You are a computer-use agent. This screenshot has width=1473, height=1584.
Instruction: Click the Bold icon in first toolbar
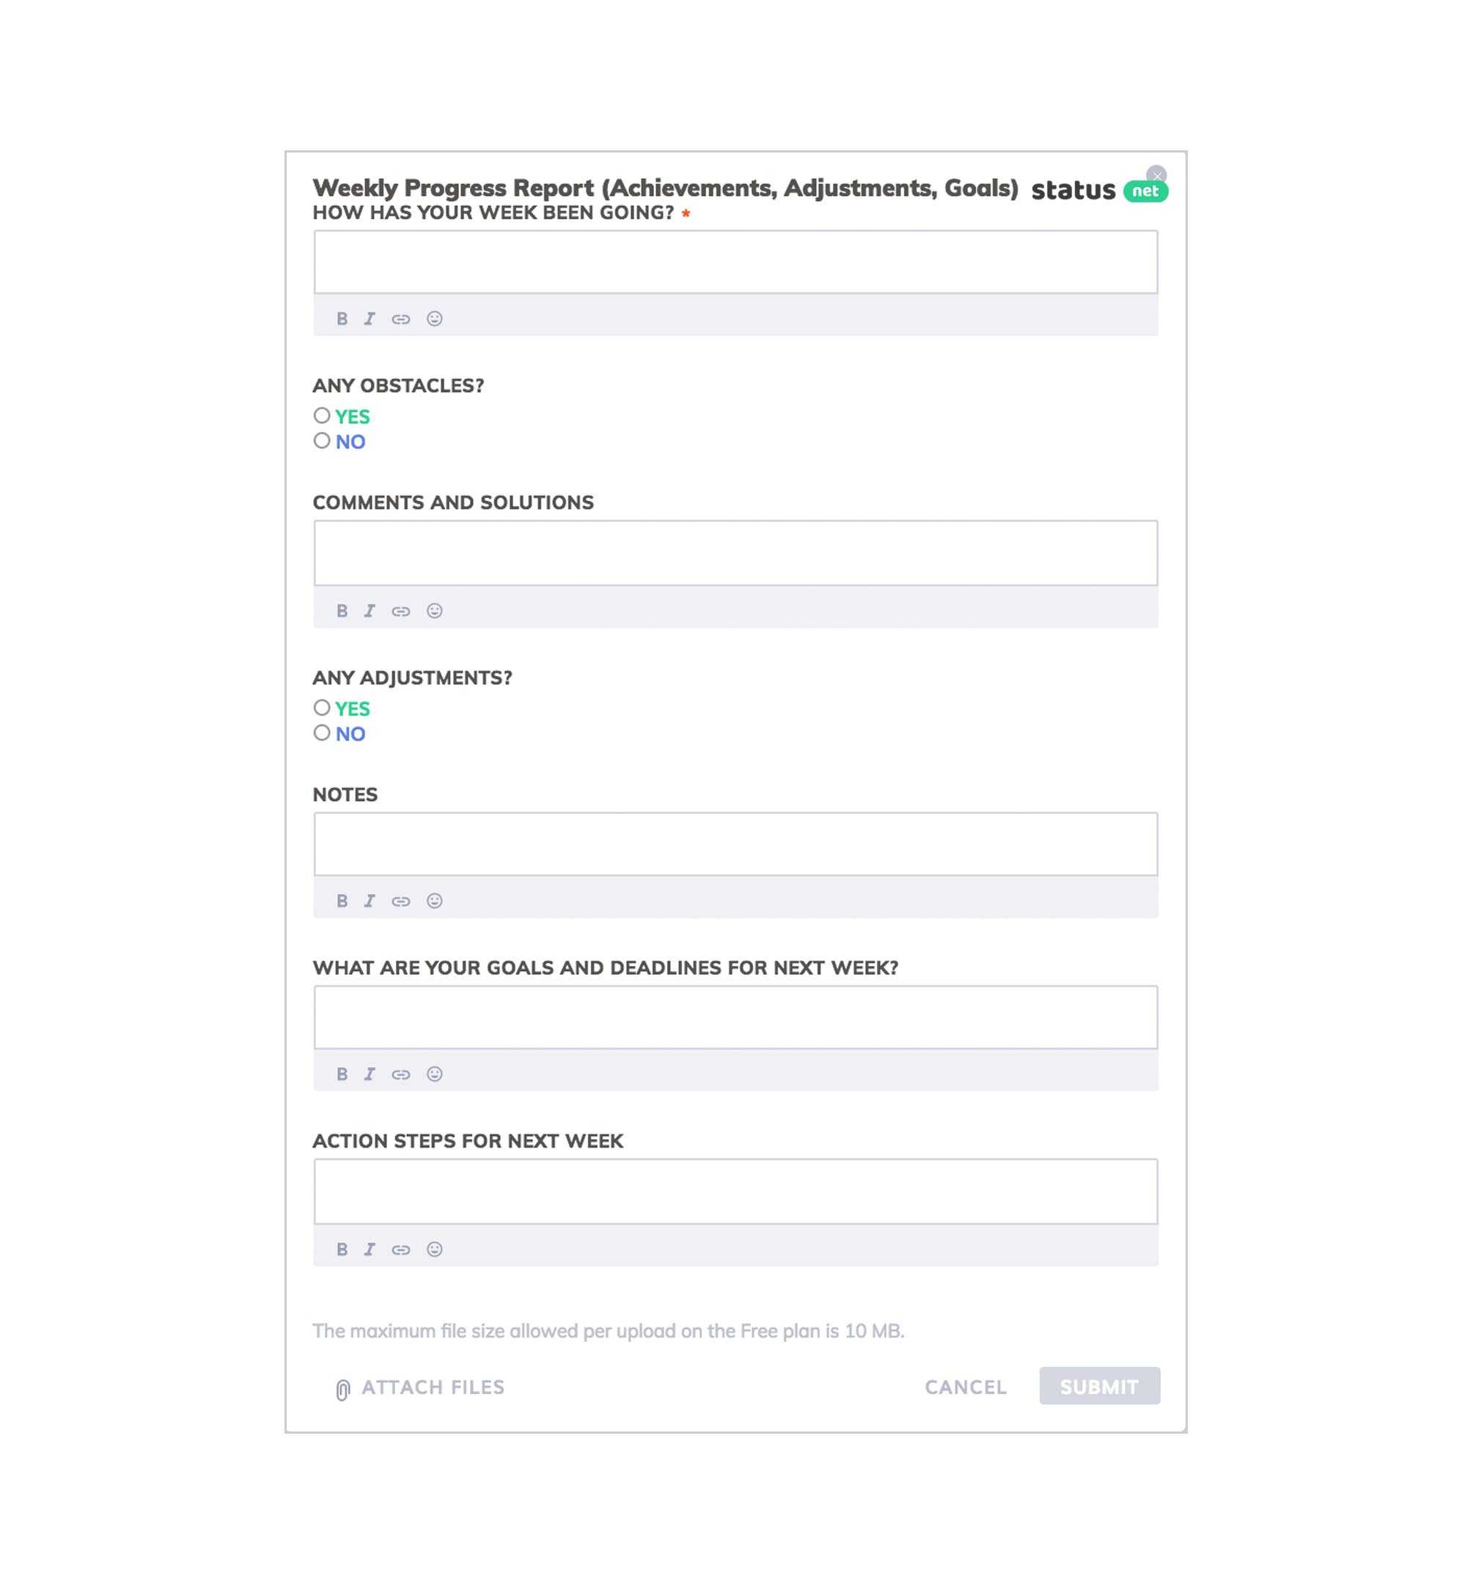coord(342,318)
